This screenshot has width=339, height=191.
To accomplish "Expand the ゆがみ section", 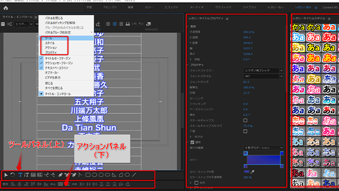I will click(x=190, y=137).
